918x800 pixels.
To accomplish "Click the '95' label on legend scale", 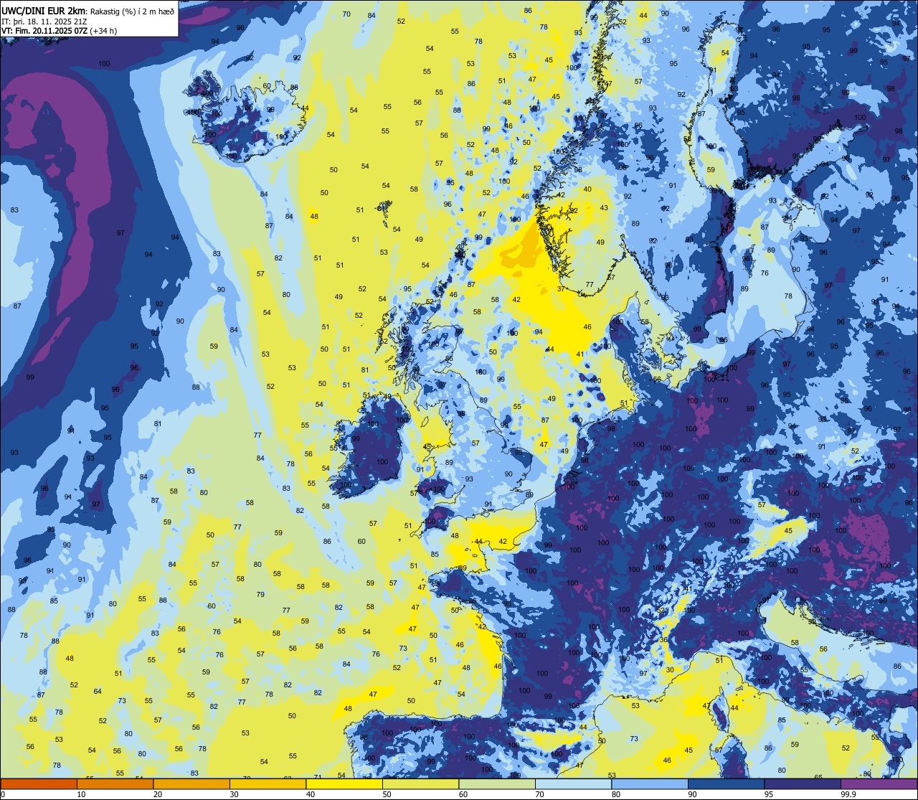I will coord(770,794).
